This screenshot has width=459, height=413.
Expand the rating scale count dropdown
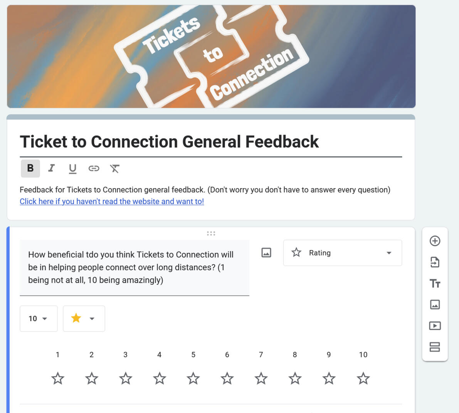pyautogui.click(x=39, y=319)
